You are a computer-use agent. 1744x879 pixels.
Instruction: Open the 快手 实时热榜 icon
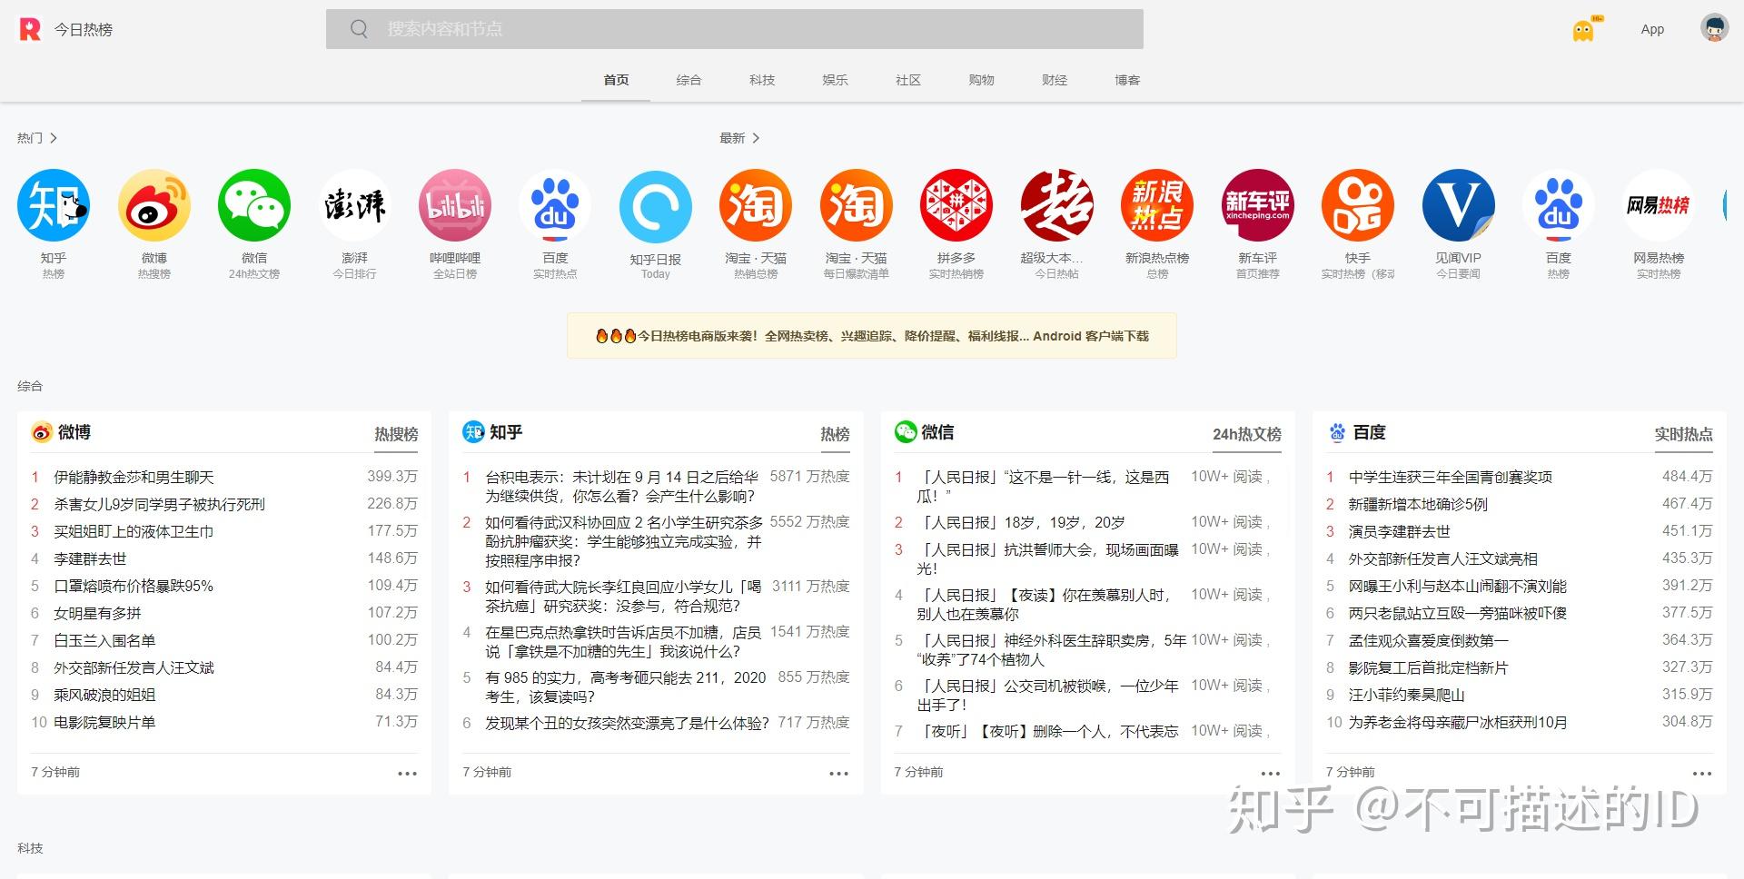tap(1358, 205)
